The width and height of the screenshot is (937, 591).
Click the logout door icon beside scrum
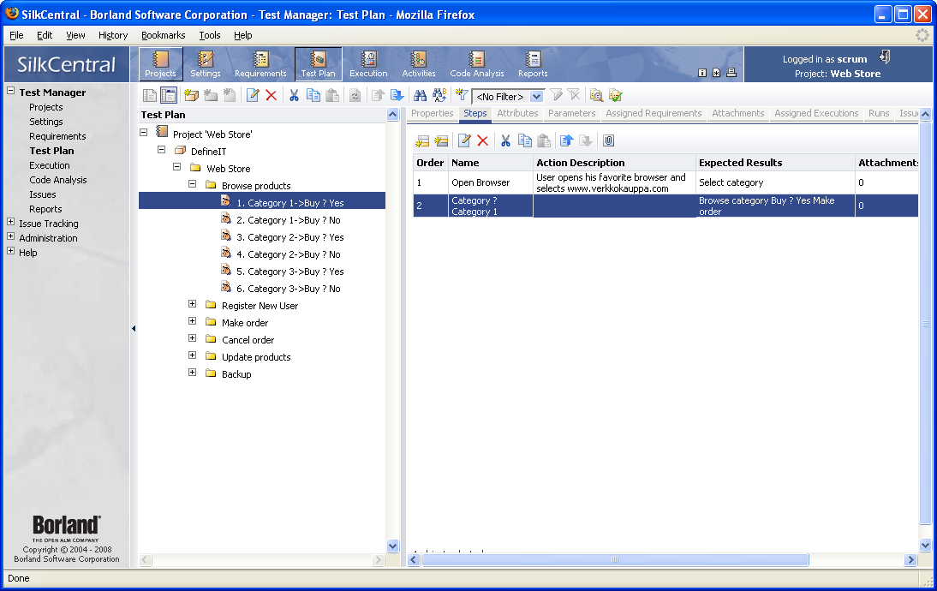point(885,57)
